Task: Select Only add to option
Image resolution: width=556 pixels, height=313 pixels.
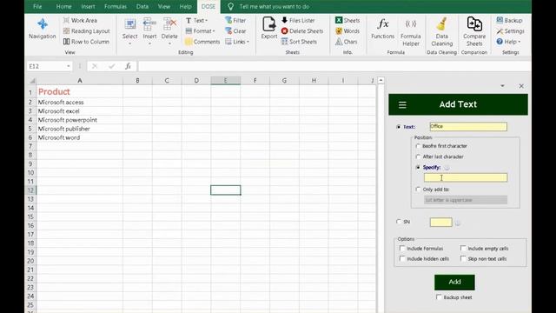Action: pyautogui.click(x=418, y=190)
